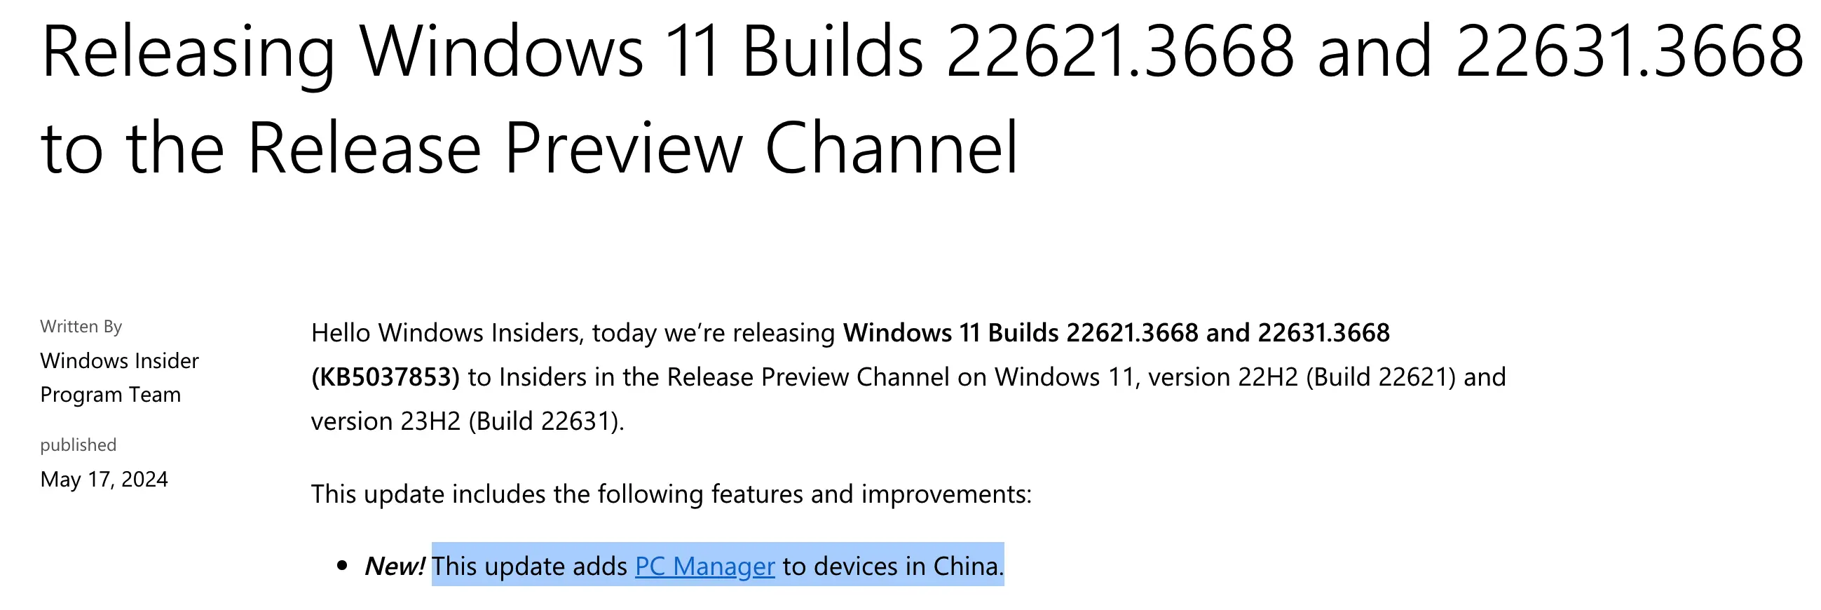Click the "Written By" label
Image resolution: width=1821 pixels, height=610 pixels.
(x=81, y=326)
